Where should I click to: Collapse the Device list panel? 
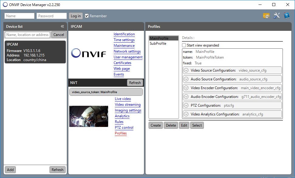62,26
